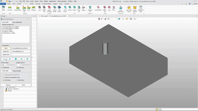
Task: Choose the Angle Limiting finish tool
Action: [49, 9]
